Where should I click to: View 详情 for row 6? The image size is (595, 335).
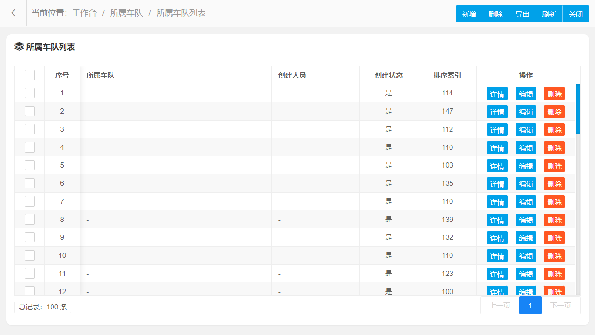[497, 184]
